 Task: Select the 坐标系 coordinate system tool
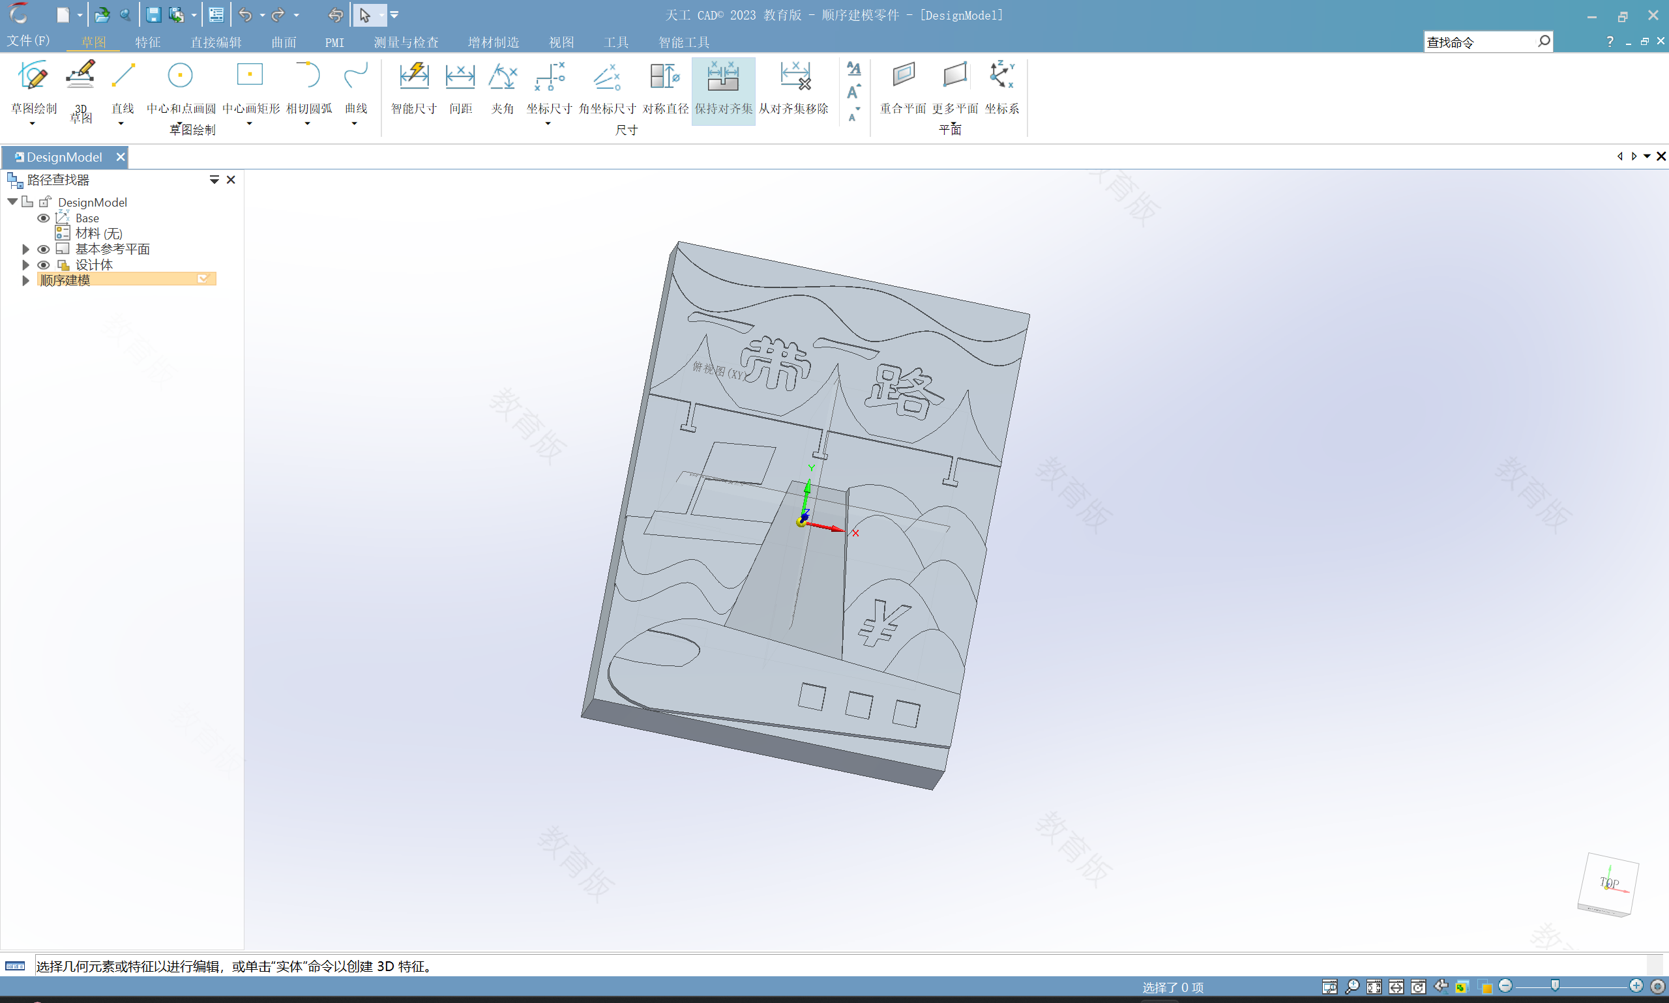[x=1001, y=88]
